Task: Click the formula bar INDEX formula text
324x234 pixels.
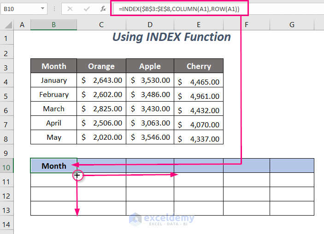Action: coord(179,9)
